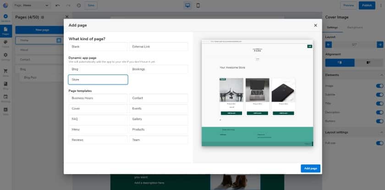Switch to mobile preview mode
Screen dimensions: 385x190
coord(198,5)
